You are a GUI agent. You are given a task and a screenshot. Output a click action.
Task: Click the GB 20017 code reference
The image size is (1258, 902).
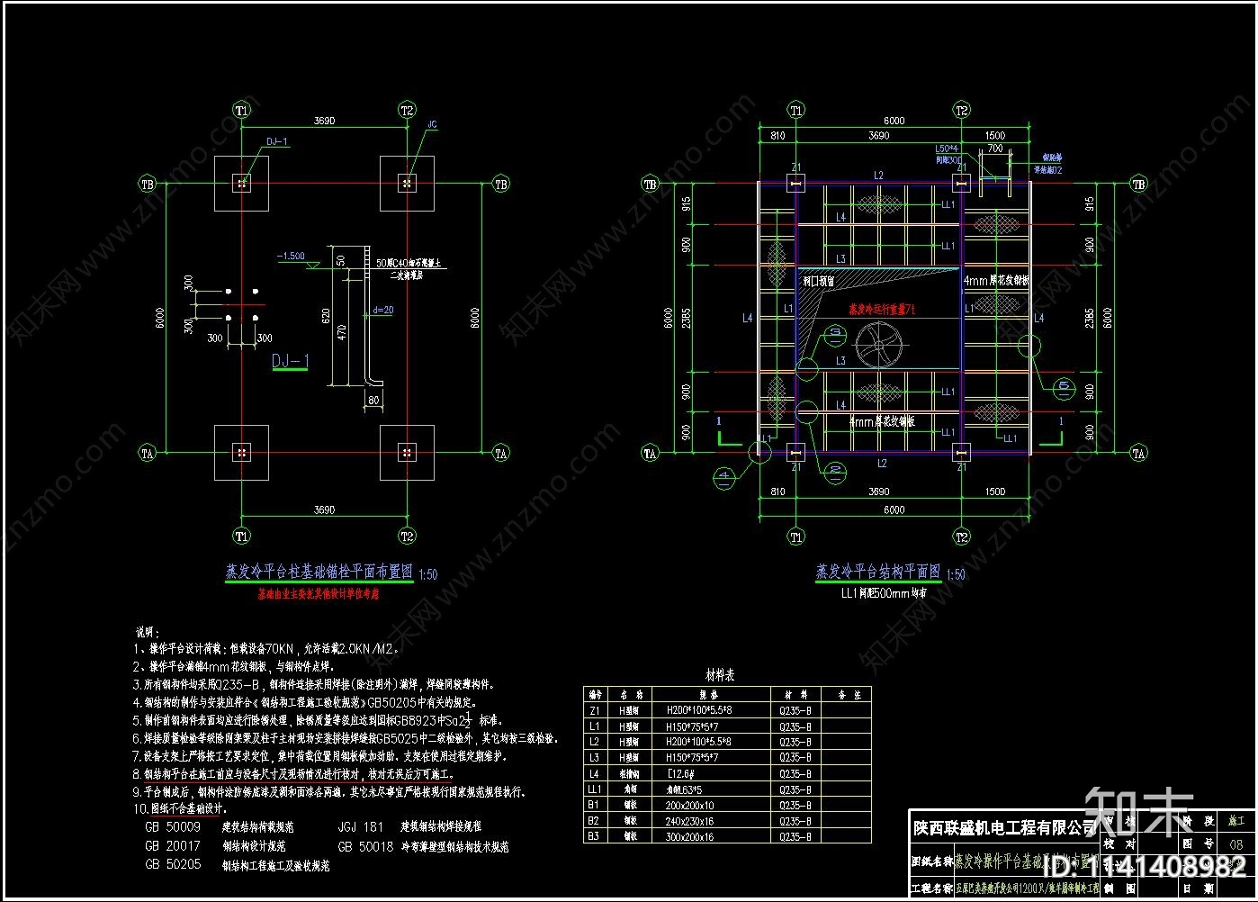tap(173, 846)
